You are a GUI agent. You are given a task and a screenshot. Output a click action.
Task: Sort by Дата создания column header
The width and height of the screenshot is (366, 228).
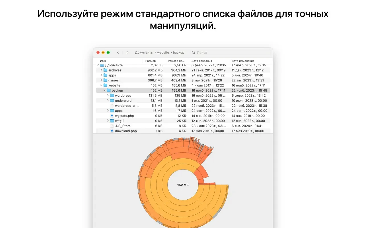click(201, 61)
